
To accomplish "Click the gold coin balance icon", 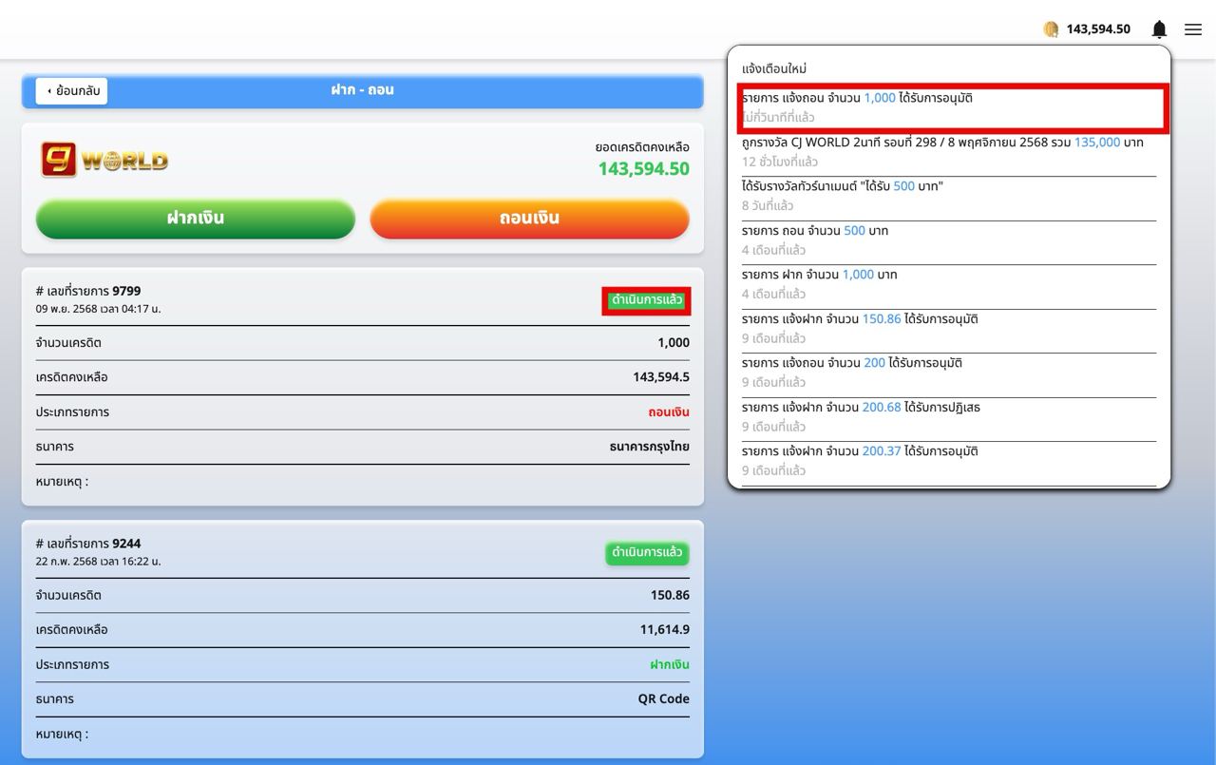I will pyautogui.click(x=1051, y=29).
